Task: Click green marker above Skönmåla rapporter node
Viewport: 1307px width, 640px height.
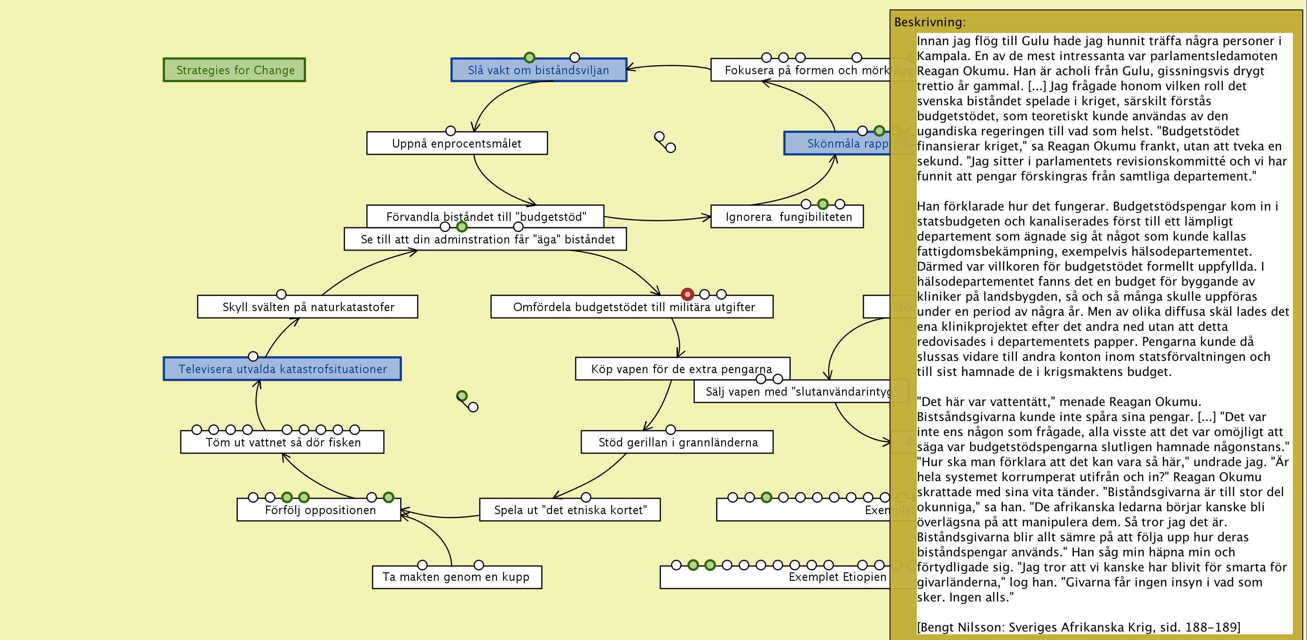Action: click(x=879, y=131)
